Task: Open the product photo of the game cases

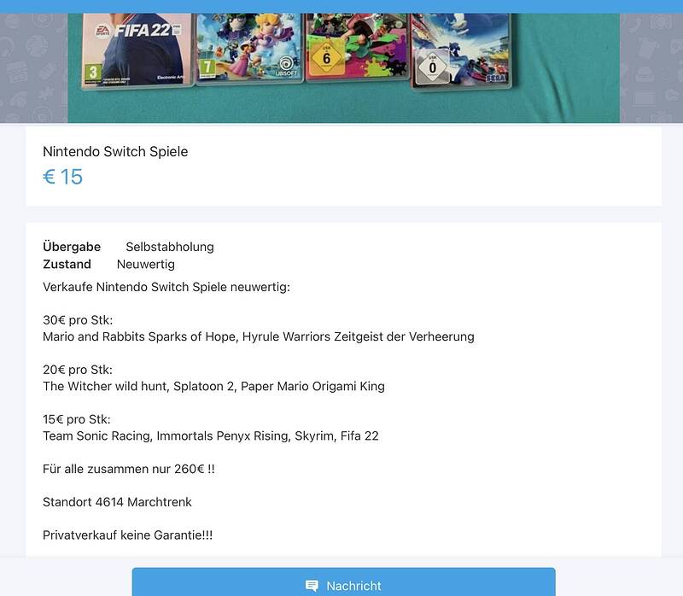Action: tap(344, 68)
